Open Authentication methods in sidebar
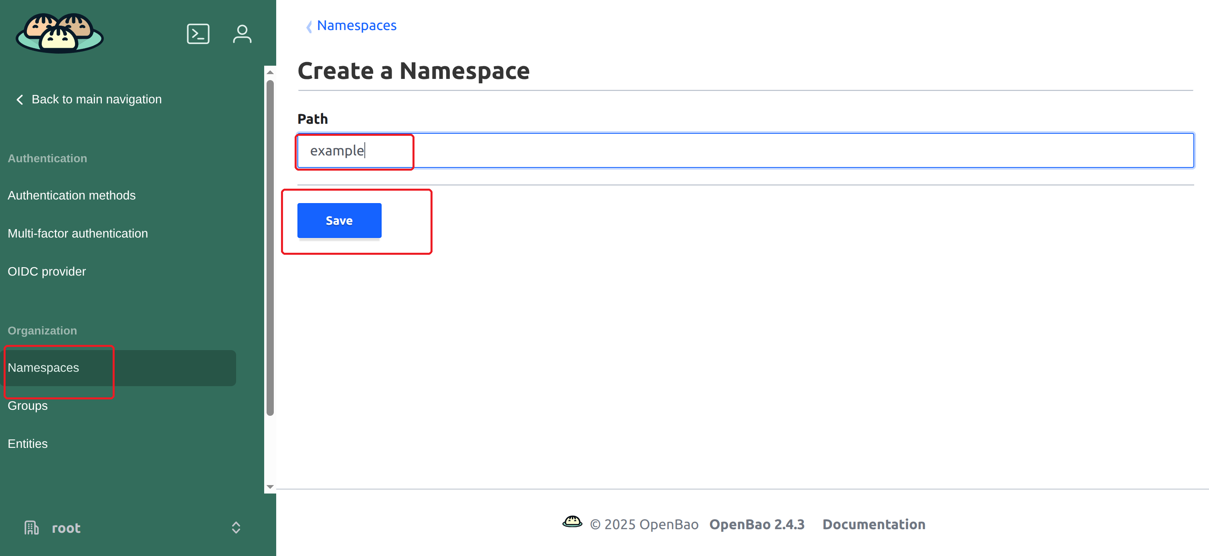The width and height of the screenshot is (1209, 556). 71,195
